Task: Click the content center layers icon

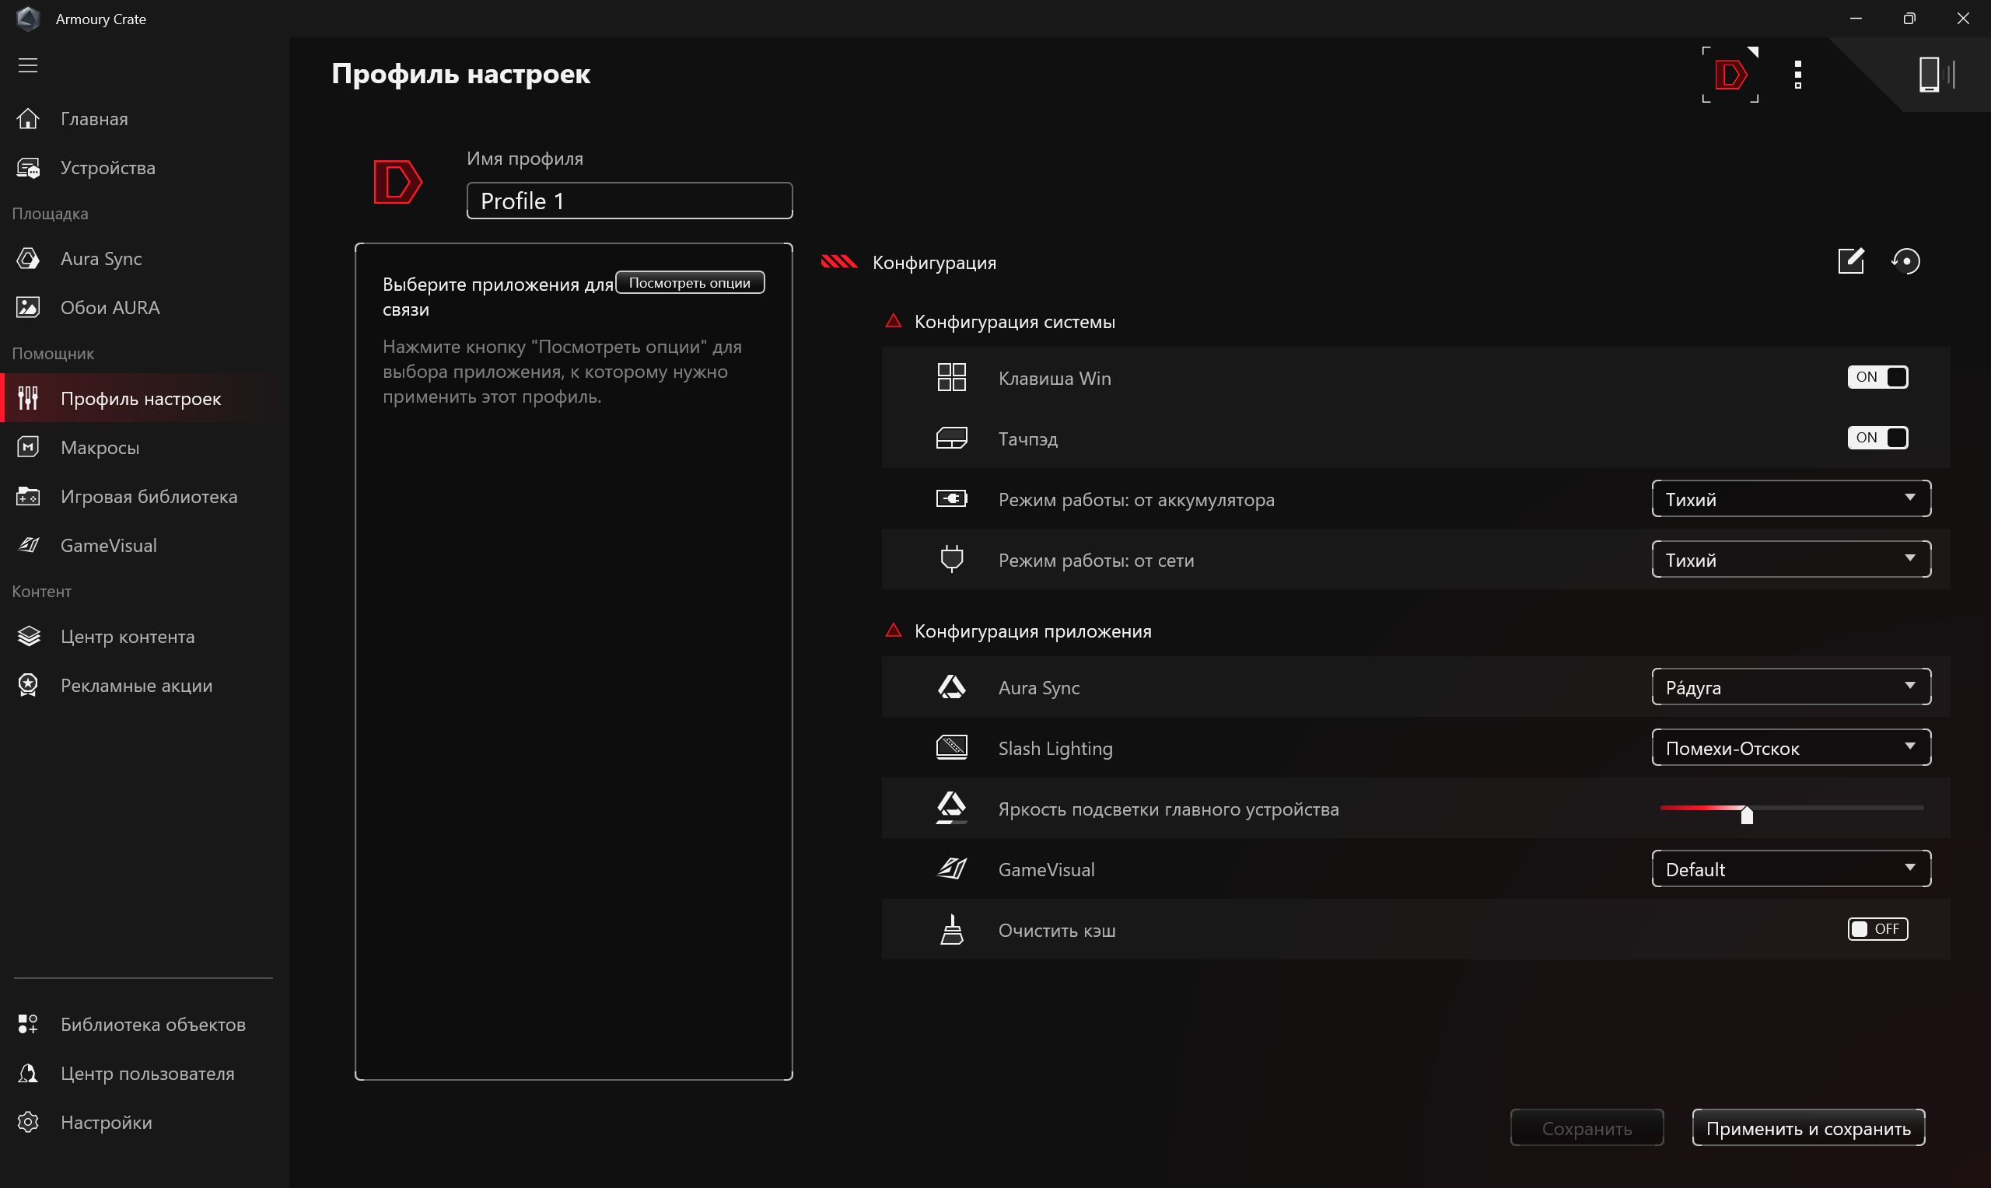Action: click(28, 637)
